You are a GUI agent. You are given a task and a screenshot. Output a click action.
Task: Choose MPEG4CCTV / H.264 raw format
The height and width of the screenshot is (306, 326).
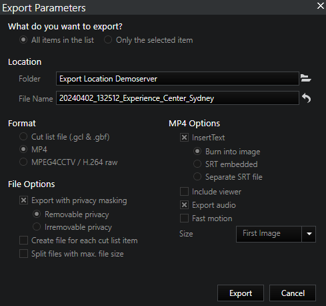[x=23, y=162]
